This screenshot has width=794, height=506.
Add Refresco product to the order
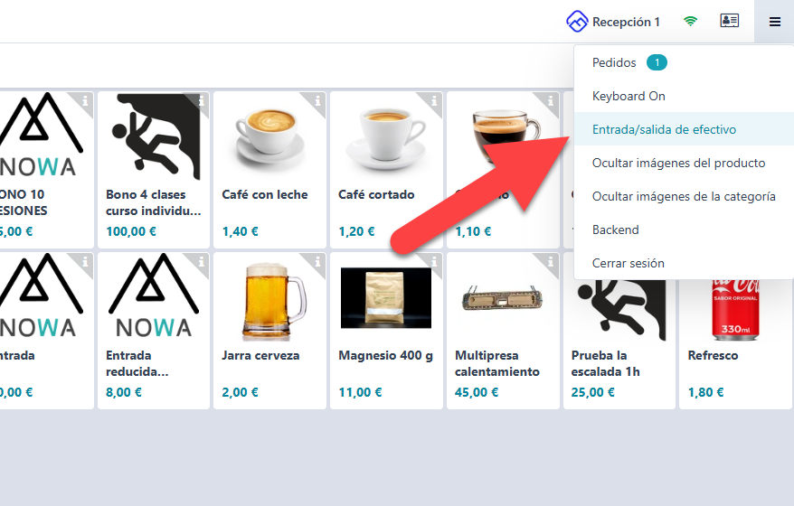(734, 331)
